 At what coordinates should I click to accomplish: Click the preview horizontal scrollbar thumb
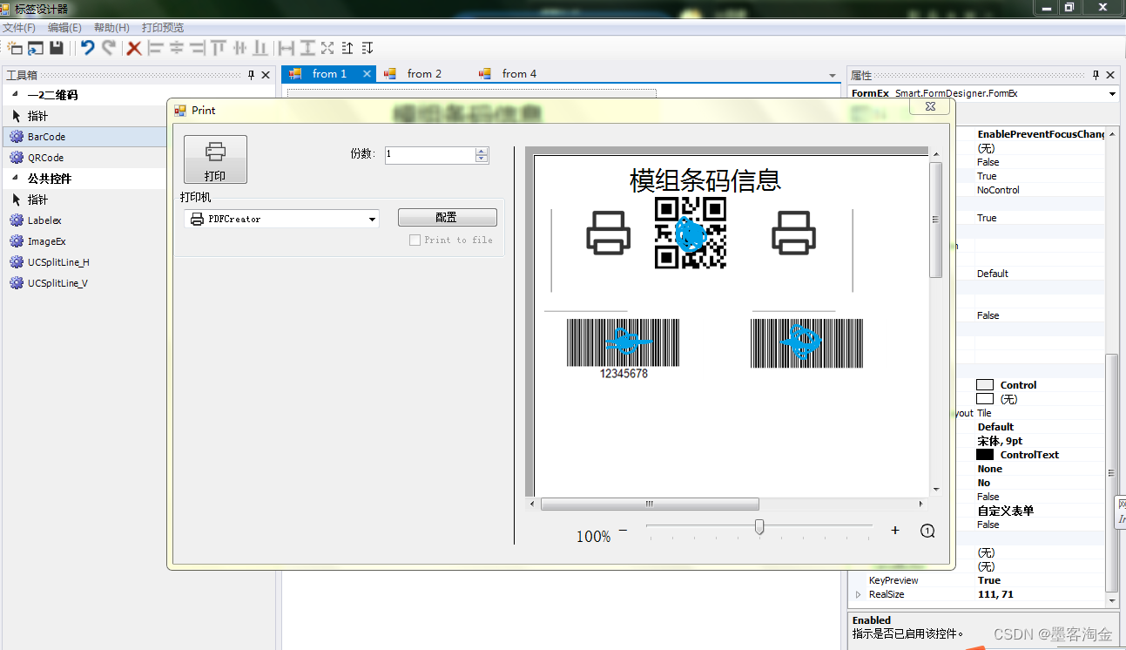[x=650, y=504]
